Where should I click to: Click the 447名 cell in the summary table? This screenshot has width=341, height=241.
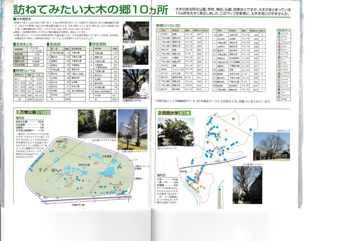tap(35, 58)
